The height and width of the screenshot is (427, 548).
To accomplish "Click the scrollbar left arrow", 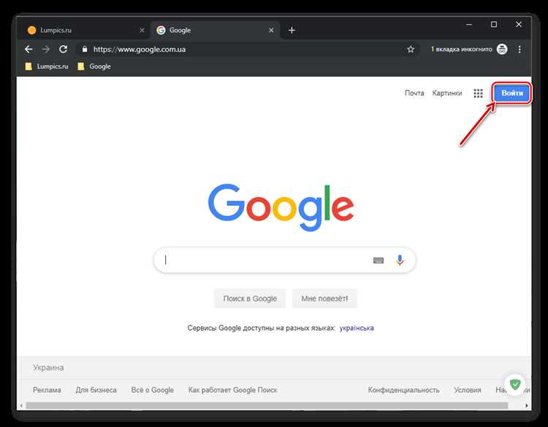I will click(21, 405).
